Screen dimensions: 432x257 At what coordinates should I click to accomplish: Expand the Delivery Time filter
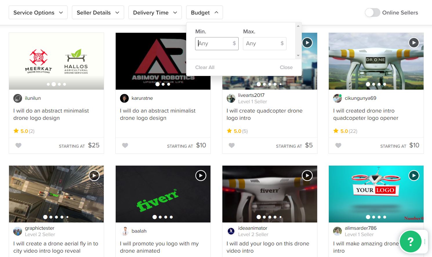point(155,12)
